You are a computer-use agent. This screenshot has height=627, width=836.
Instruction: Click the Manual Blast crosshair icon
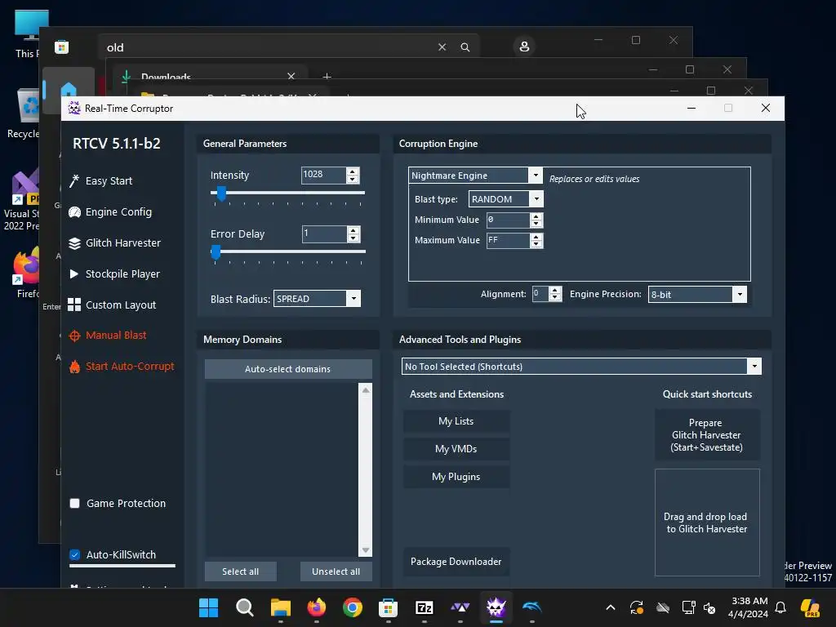pos(74,336)
